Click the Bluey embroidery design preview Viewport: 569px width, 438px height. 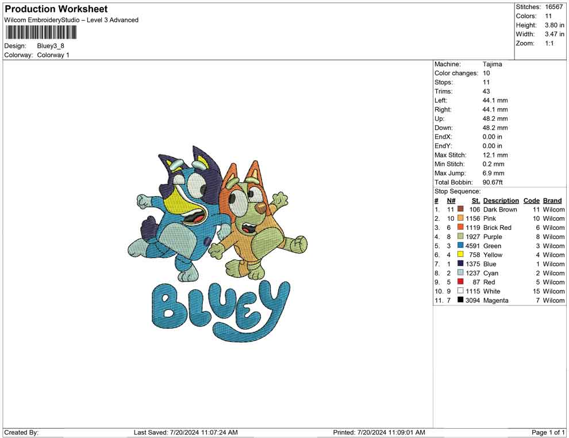(218, 243)
